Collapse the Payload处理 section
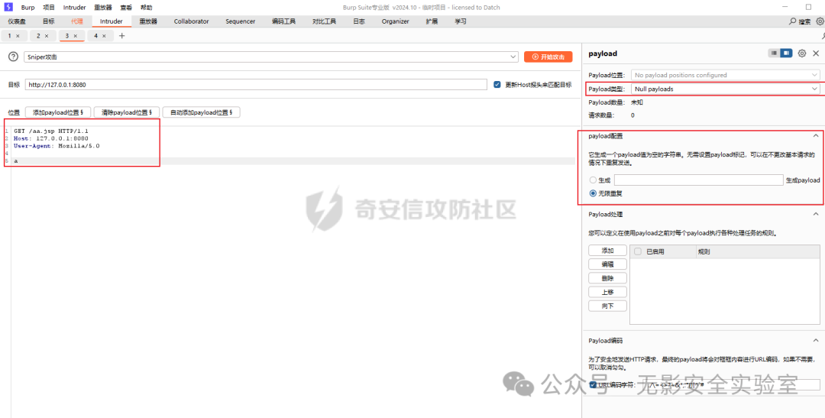 816,214
